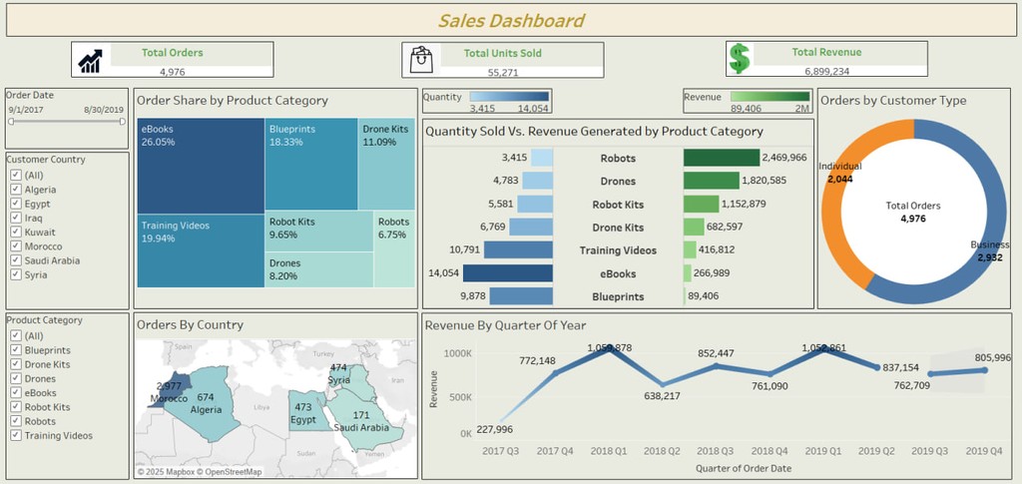Click the Robots revenue bar
The width and height of the screenshot is (1022, 484).
[x=721, y=158]
